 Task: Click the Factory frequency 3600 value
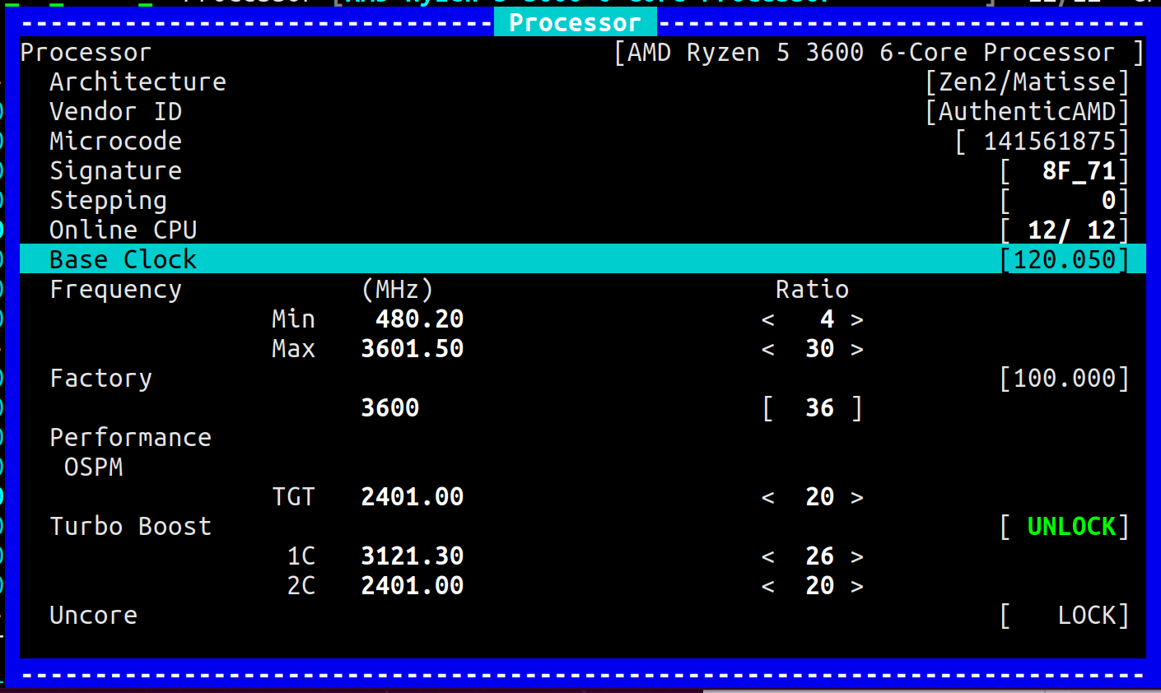pyautogui.click(x=390, y=407)
